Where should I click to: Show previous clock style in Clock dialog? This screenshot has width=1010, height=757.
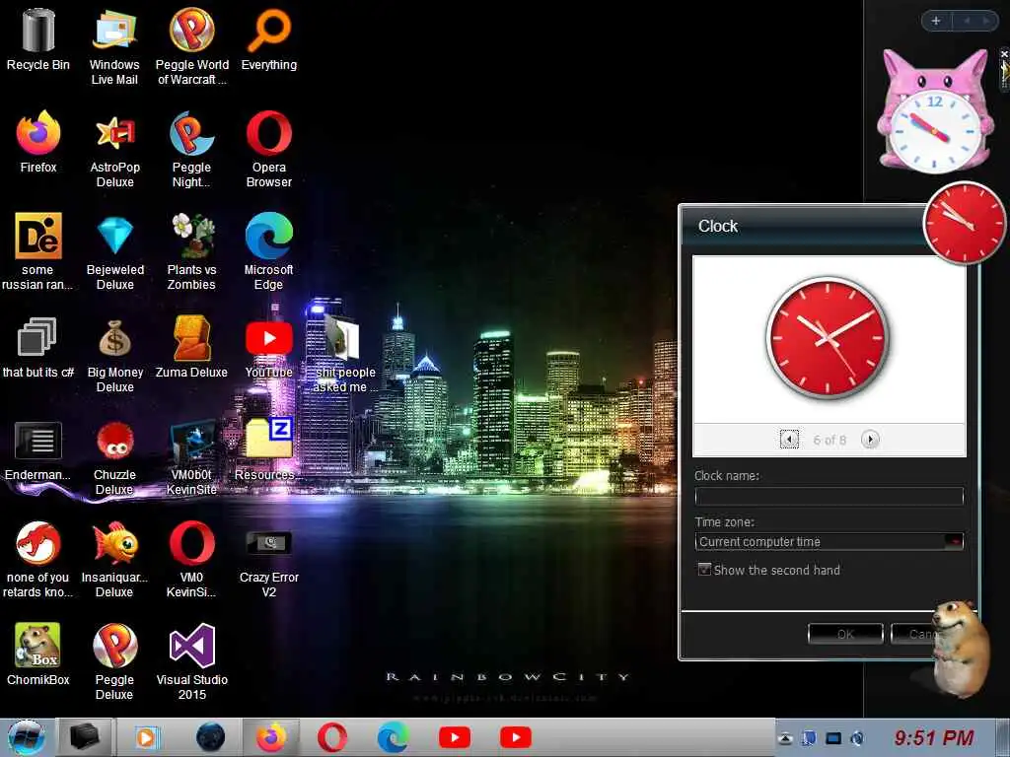(789, 439)
